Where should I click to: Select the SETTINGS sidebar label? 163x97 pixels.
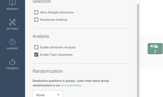(12, 29)
